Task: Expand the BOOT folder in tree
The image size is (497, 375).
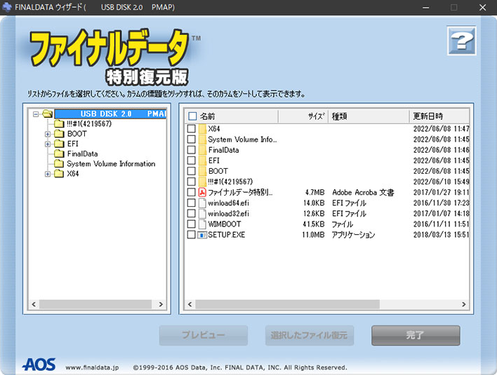Action: click(48, 133)
